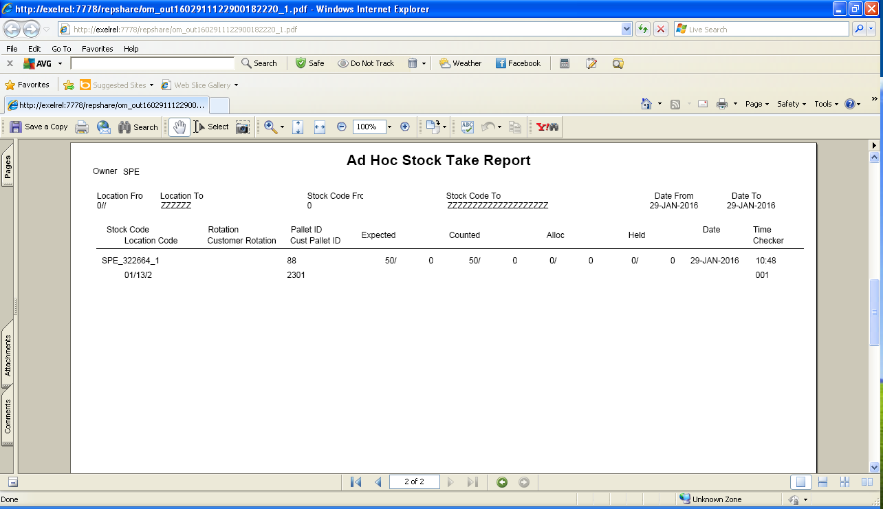Viewport: 883px width, 509px height.
Task: Select Continuous Facing layout view
Action: tap(845, 482)
